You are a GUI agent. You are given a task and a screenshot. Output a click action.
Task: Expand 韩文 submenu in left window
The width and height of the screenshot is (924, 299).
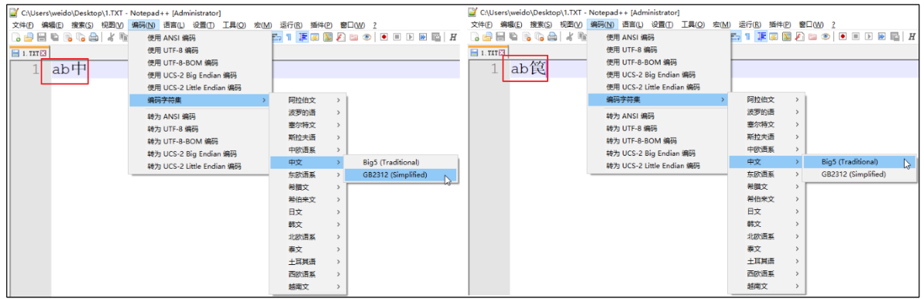[309, 224]
